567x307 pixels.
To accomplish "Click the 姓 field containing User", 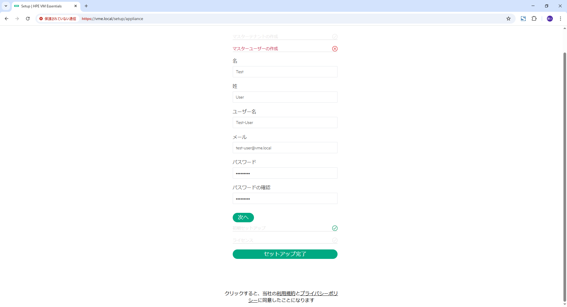I will pos(285,97).
